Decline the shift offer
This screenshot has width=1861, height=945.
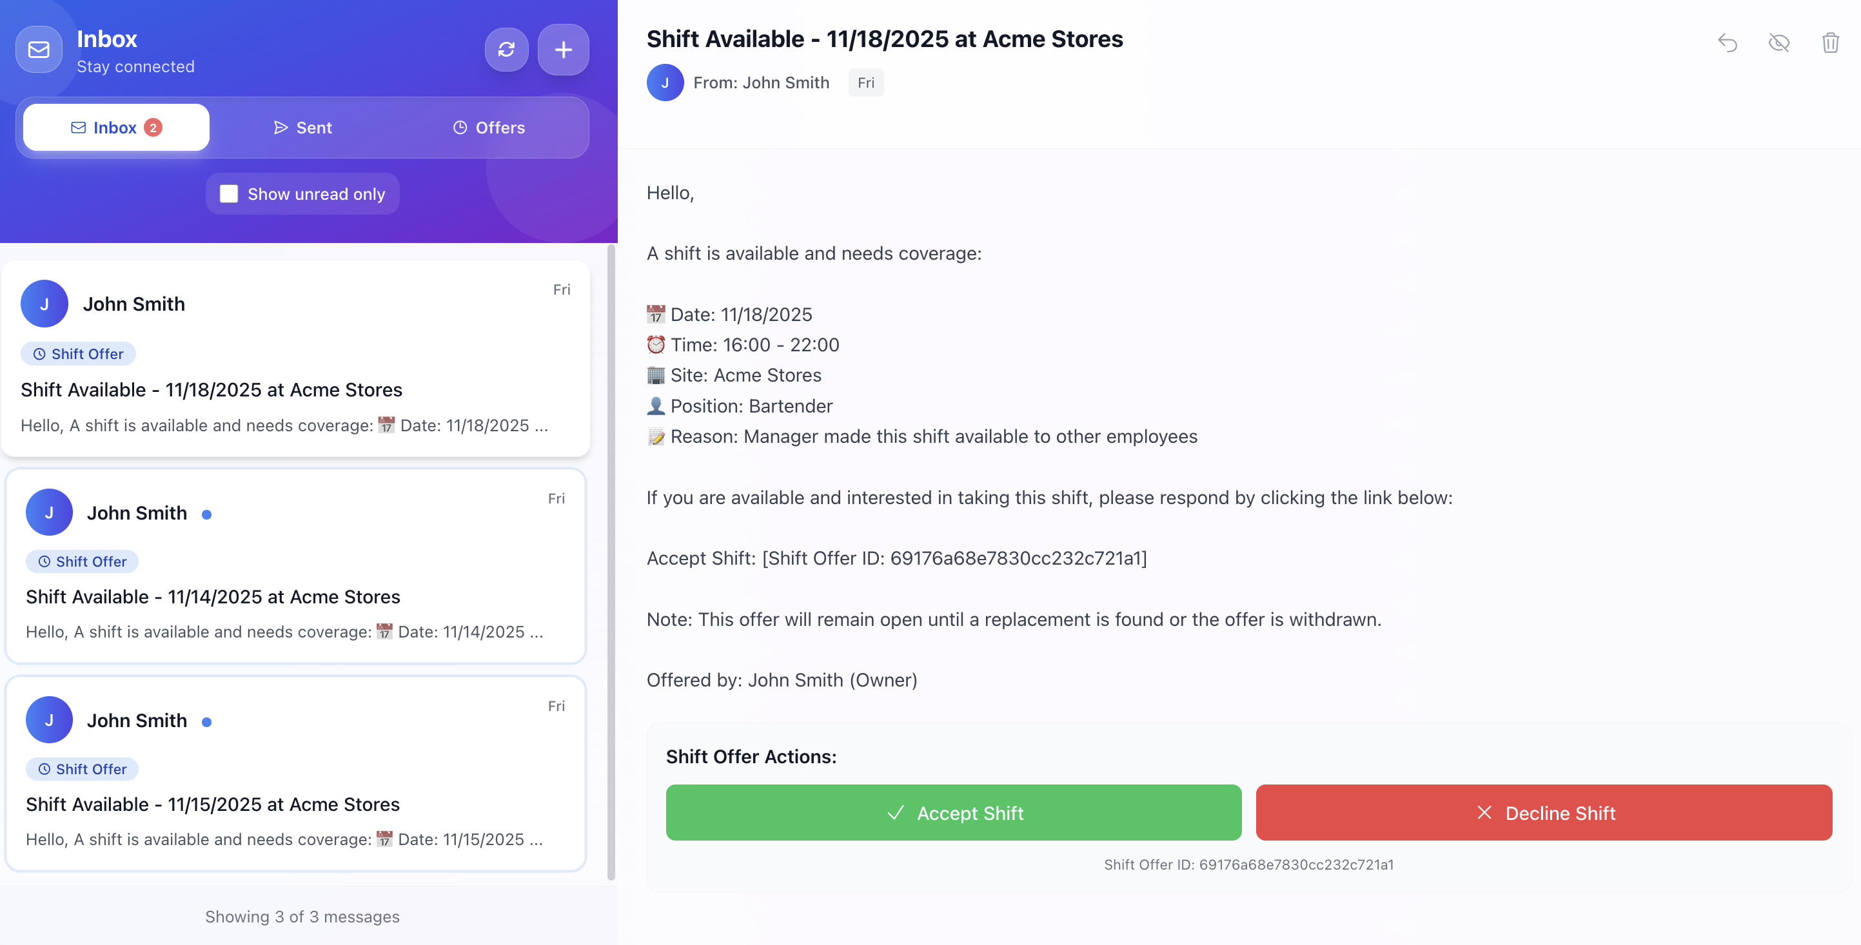pyautogui.click(x=1544, y=812)
